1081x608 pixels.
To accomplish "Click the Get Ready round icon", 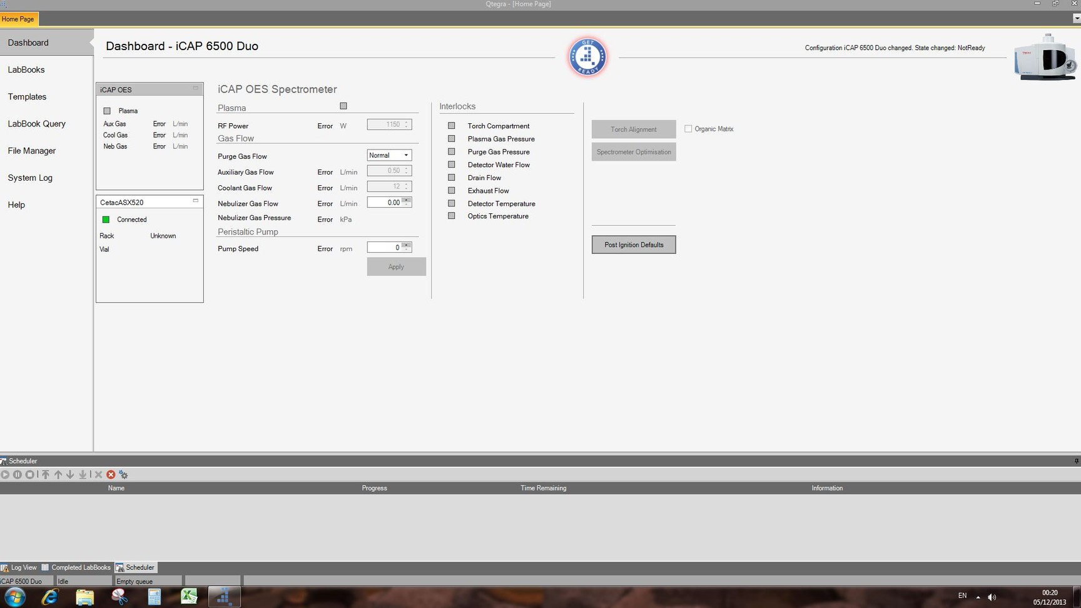I will (x=587, y=57).
